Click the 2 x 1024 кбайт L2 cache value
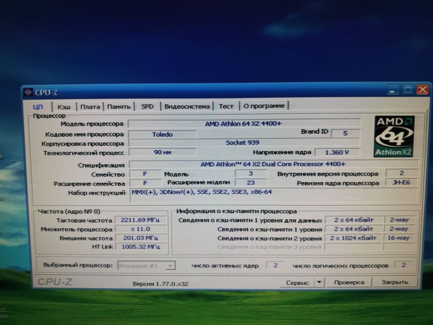Viewport: 433px width, 325px height. 354,238
